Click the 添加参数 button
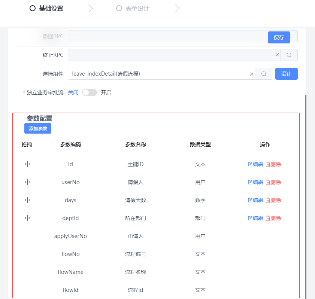The image size is (315, 299). [x=38, y=128]
